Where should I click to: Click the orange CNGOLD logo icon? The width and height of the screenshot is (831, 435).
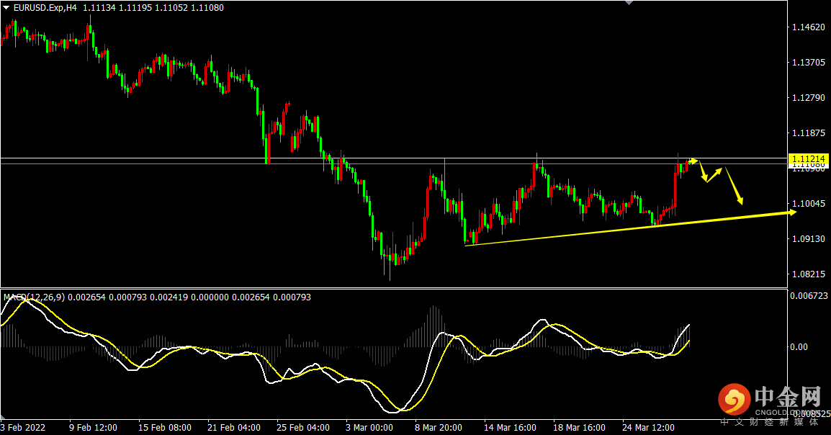click(734, 399)
